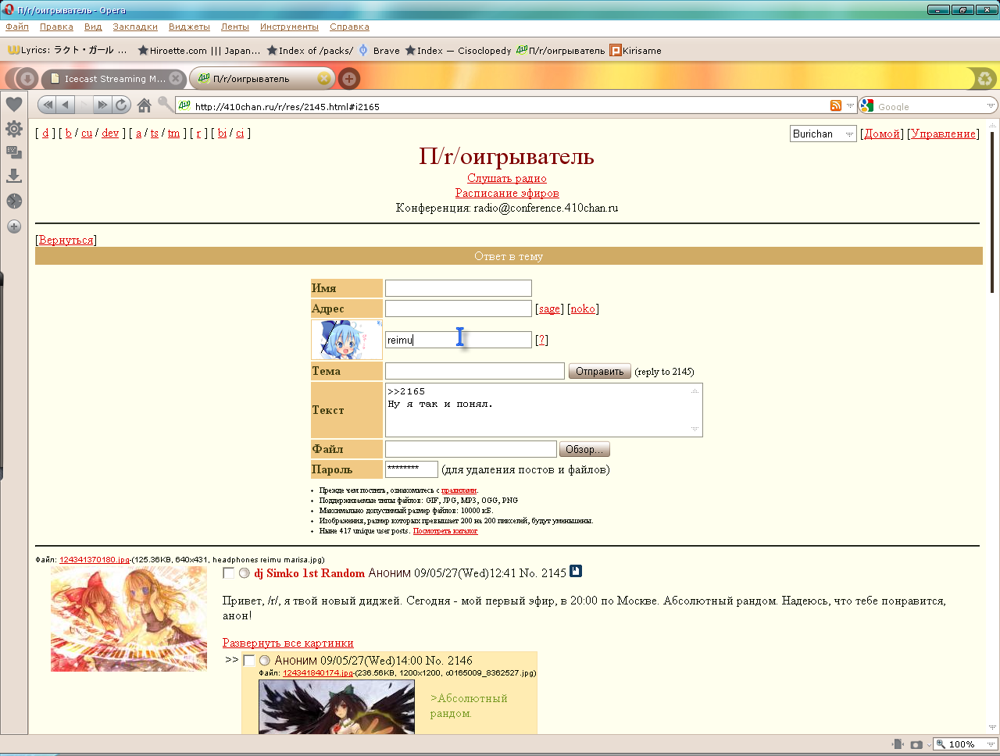The image size is (1000, 756).
Task: Click the rewind navigation button
Action: tap(47, 105)
